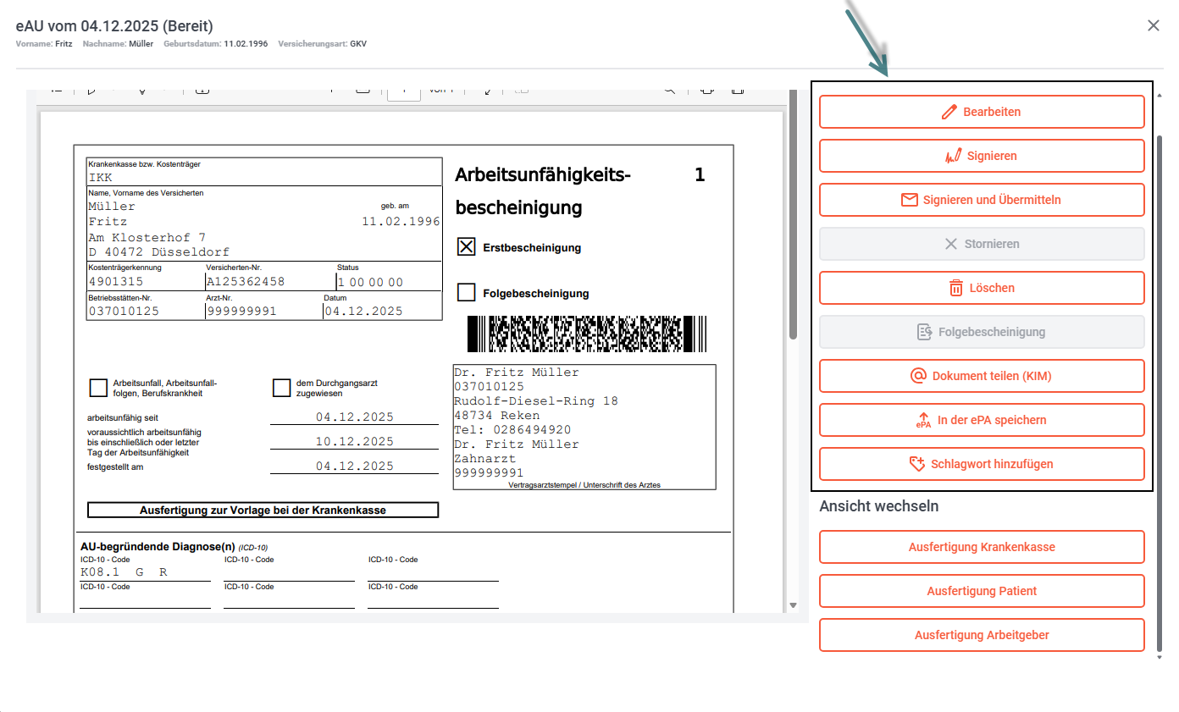Show the Ausfertigung Arbeitgeber view
The width and height of the screenshot is (1179, 712).
[x=982, y=635]
